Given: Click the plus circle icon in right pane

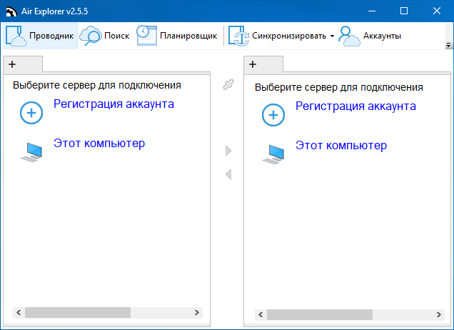Looking at the screenshot, I should (273, 115).
